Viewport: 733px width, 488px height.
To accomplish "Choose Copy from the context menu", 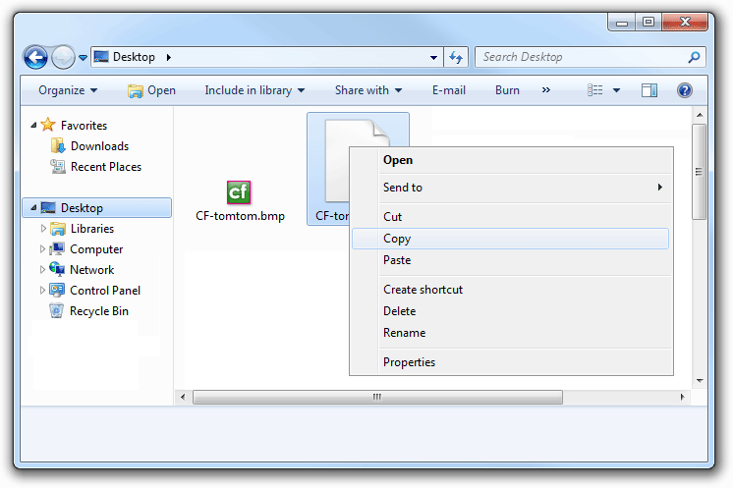I will point(397,239).
